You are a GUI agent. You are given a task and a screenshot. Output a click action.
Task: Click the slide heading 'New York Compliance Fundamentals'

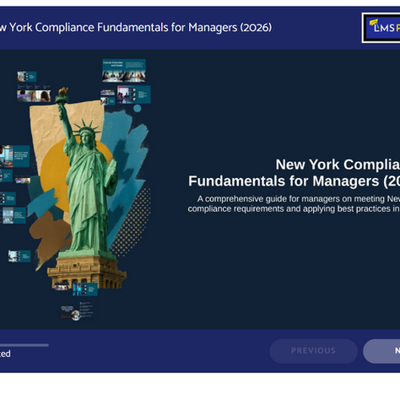[x=295, y=172]
